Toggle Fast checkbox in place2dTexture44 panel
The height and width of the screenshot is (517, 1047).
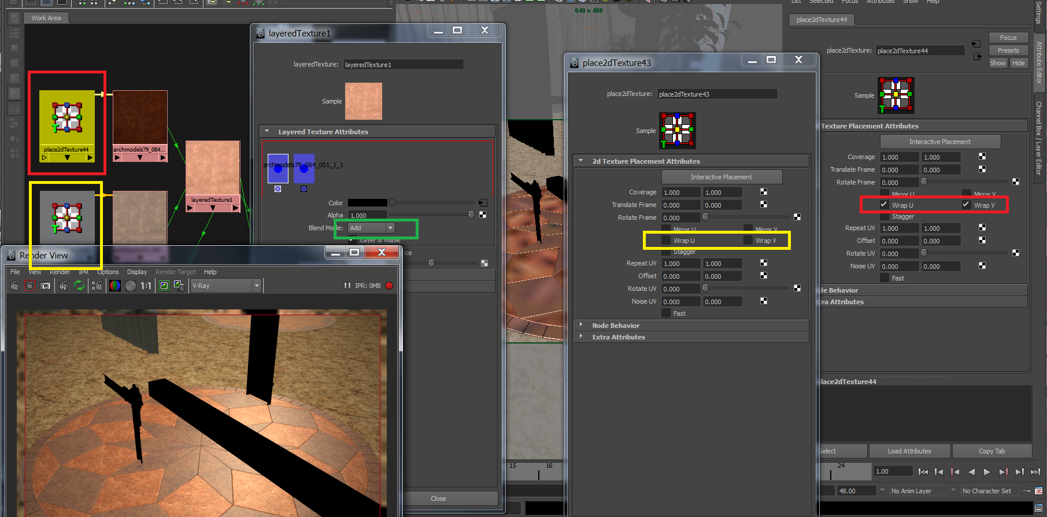[885, 278]
